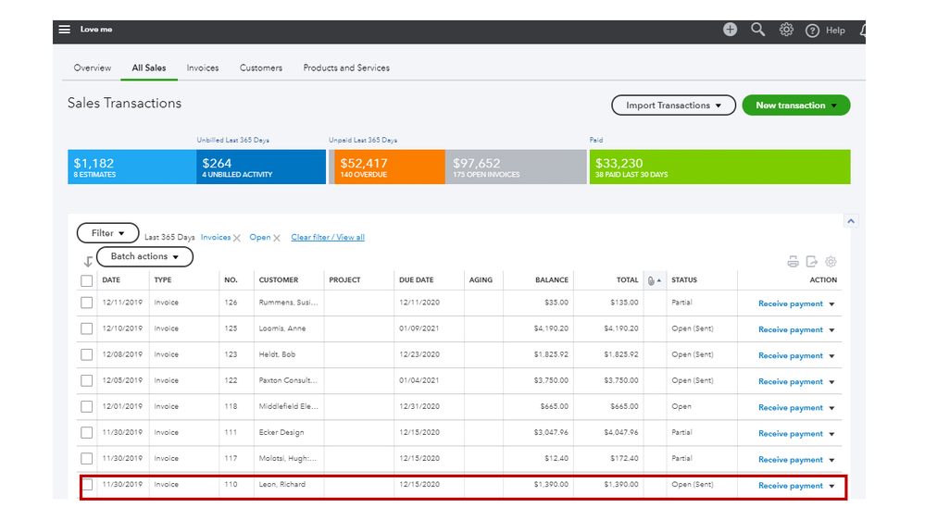Receive payment for Loomis, Anne invoice

coord(790,329)
